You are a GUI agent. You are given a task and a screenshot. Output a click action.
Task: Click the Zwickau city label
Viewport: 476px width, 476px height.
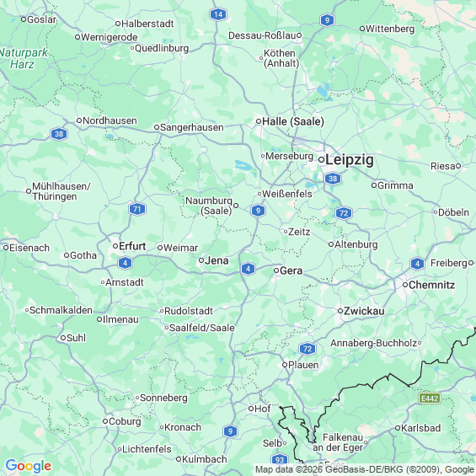tap(364, 311)
